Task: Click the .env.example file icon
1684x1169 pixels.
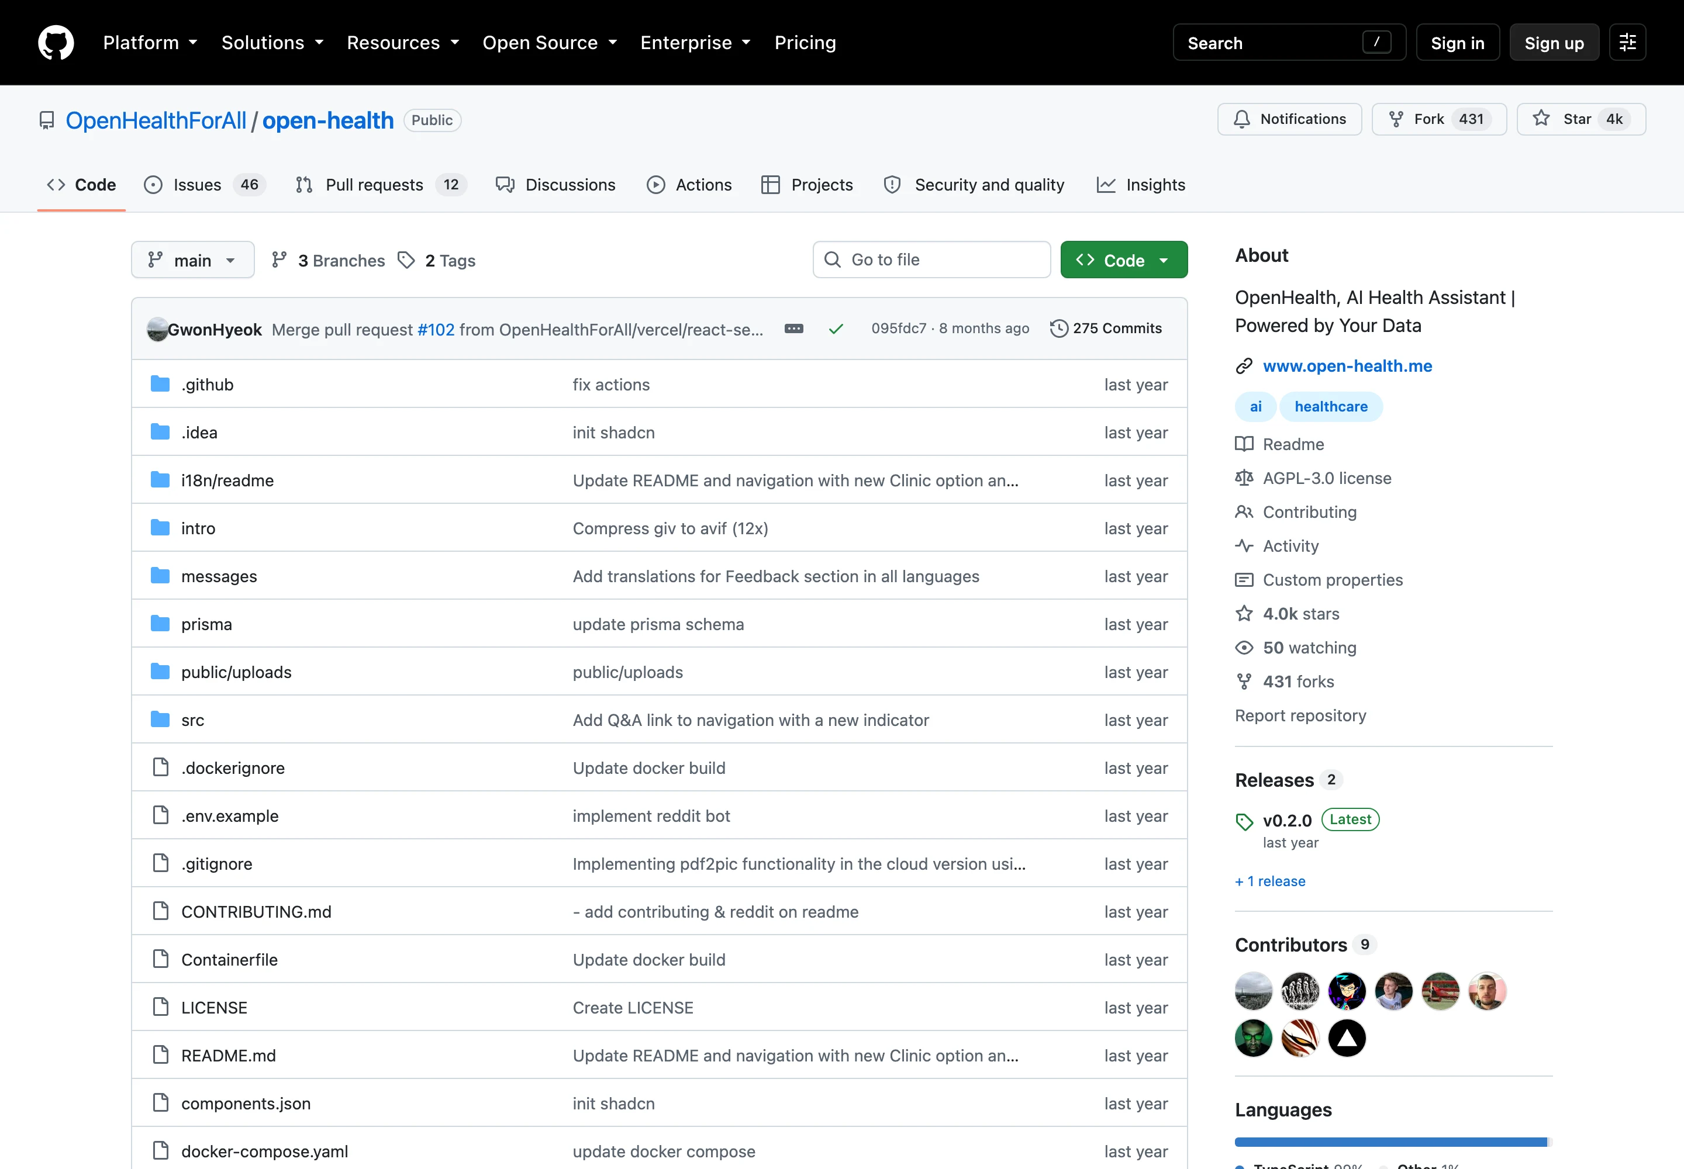Action: pos(160,815)
